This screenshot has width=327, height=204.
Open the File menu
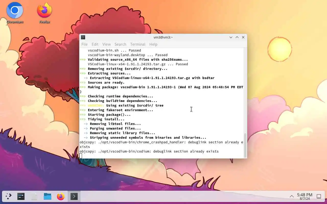point(84,44)
